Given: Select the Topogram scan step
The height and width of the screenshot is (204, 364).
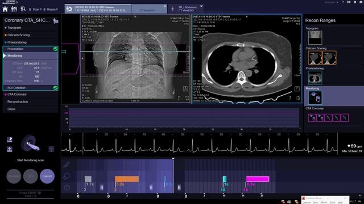Looking at the screenshot, I should click(x=30, y=28).
